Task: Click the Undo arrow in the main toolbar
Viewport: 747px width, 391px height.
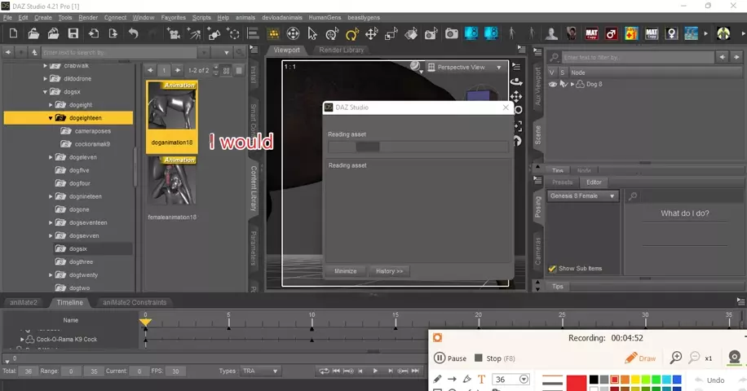Action: (x=133, y=34)
